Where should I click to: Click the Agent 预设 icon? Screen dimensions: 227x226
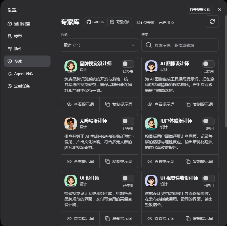coord(10,74)
